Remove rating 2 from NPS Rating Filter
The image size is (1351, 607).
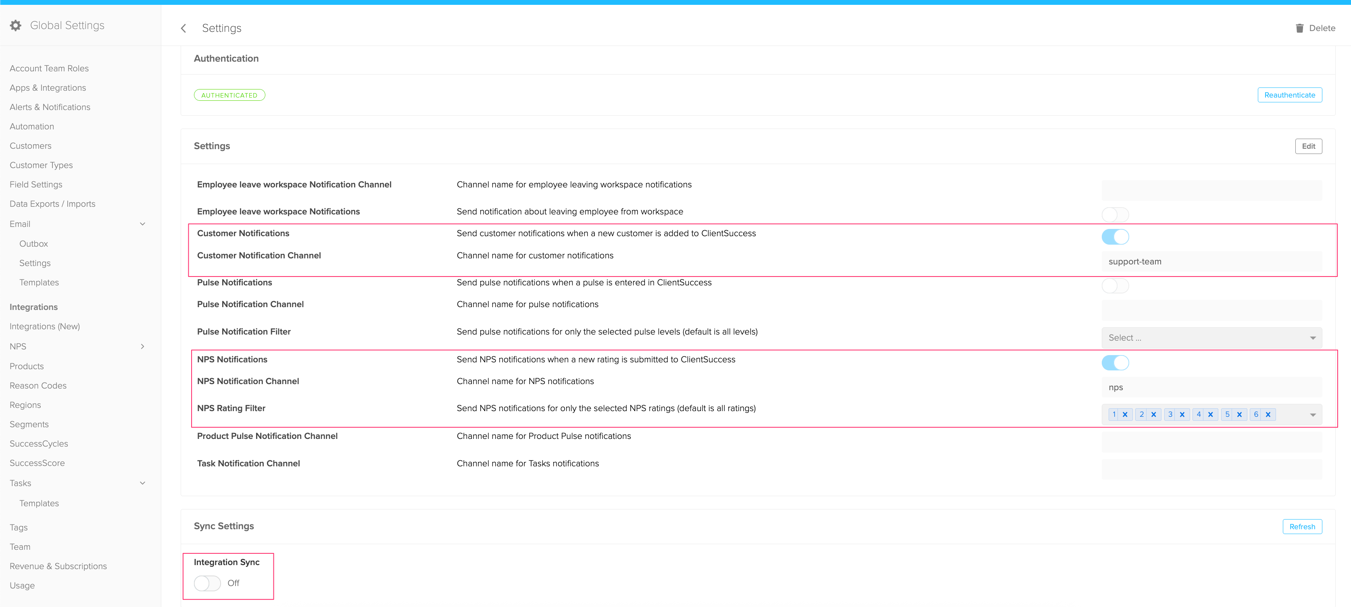1153,415
